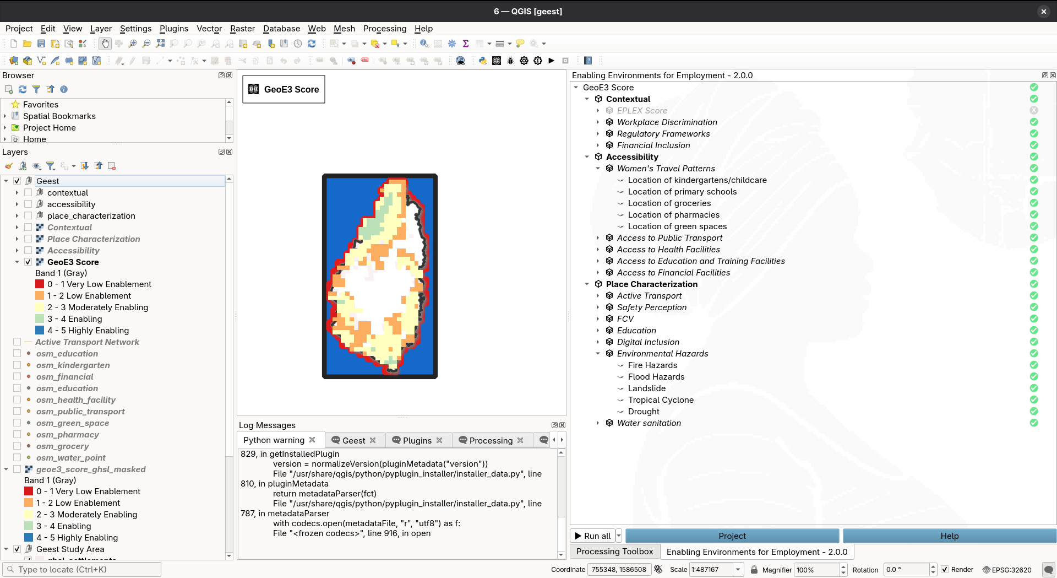Click the red Very Low Enablement swatch

40,284
